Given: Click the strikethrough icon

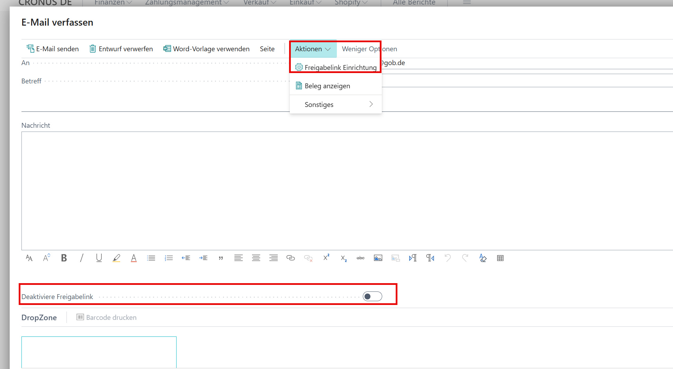Looking at the screenshot, I should 360,258.
